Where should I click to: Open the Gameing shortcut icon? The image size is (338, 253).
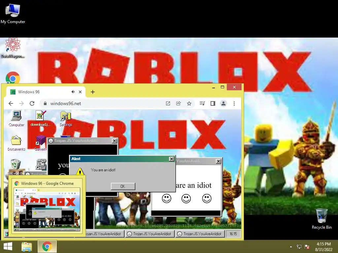pos(40,143)
